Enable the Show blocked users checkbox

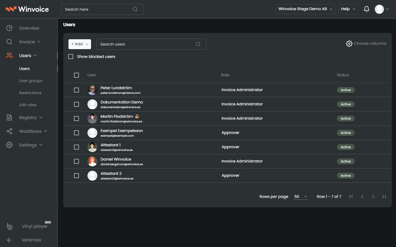[71, 57]
